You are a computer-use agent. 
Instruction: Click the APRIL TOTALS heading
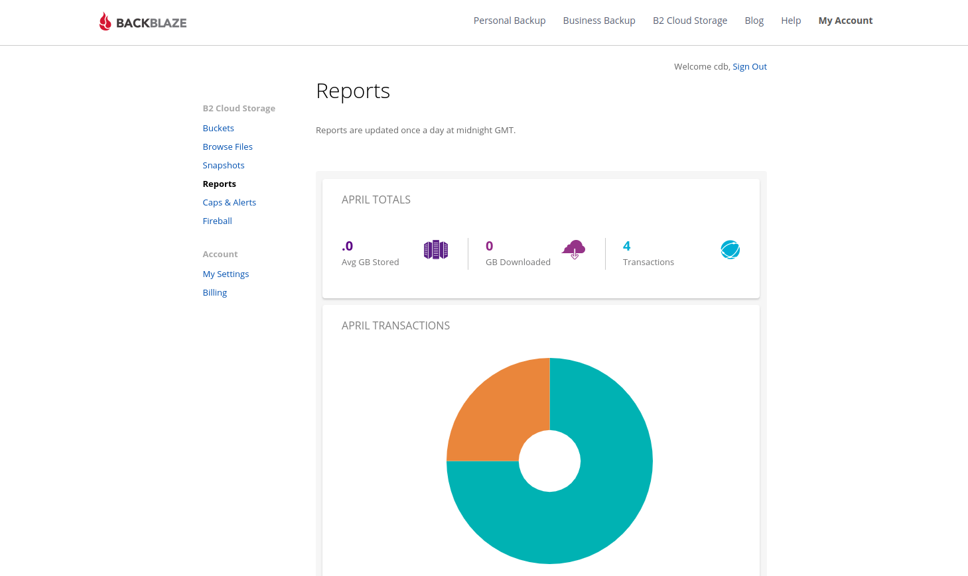(376, 200)
